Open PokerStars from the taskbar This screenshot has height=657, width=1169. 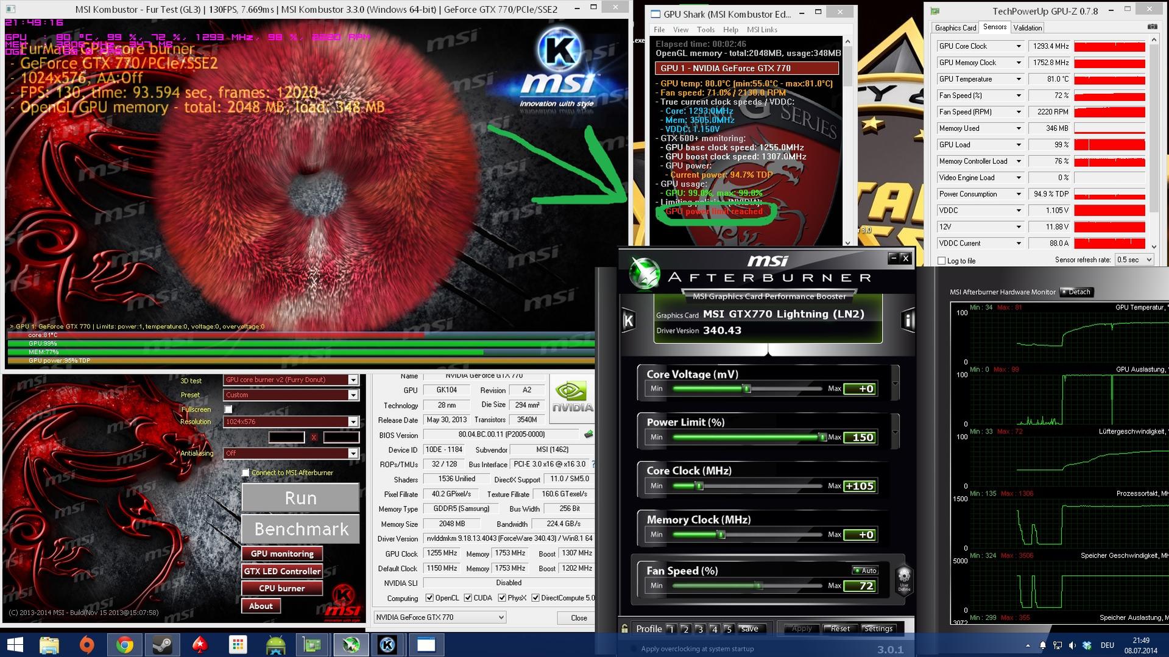coord(200,645)
